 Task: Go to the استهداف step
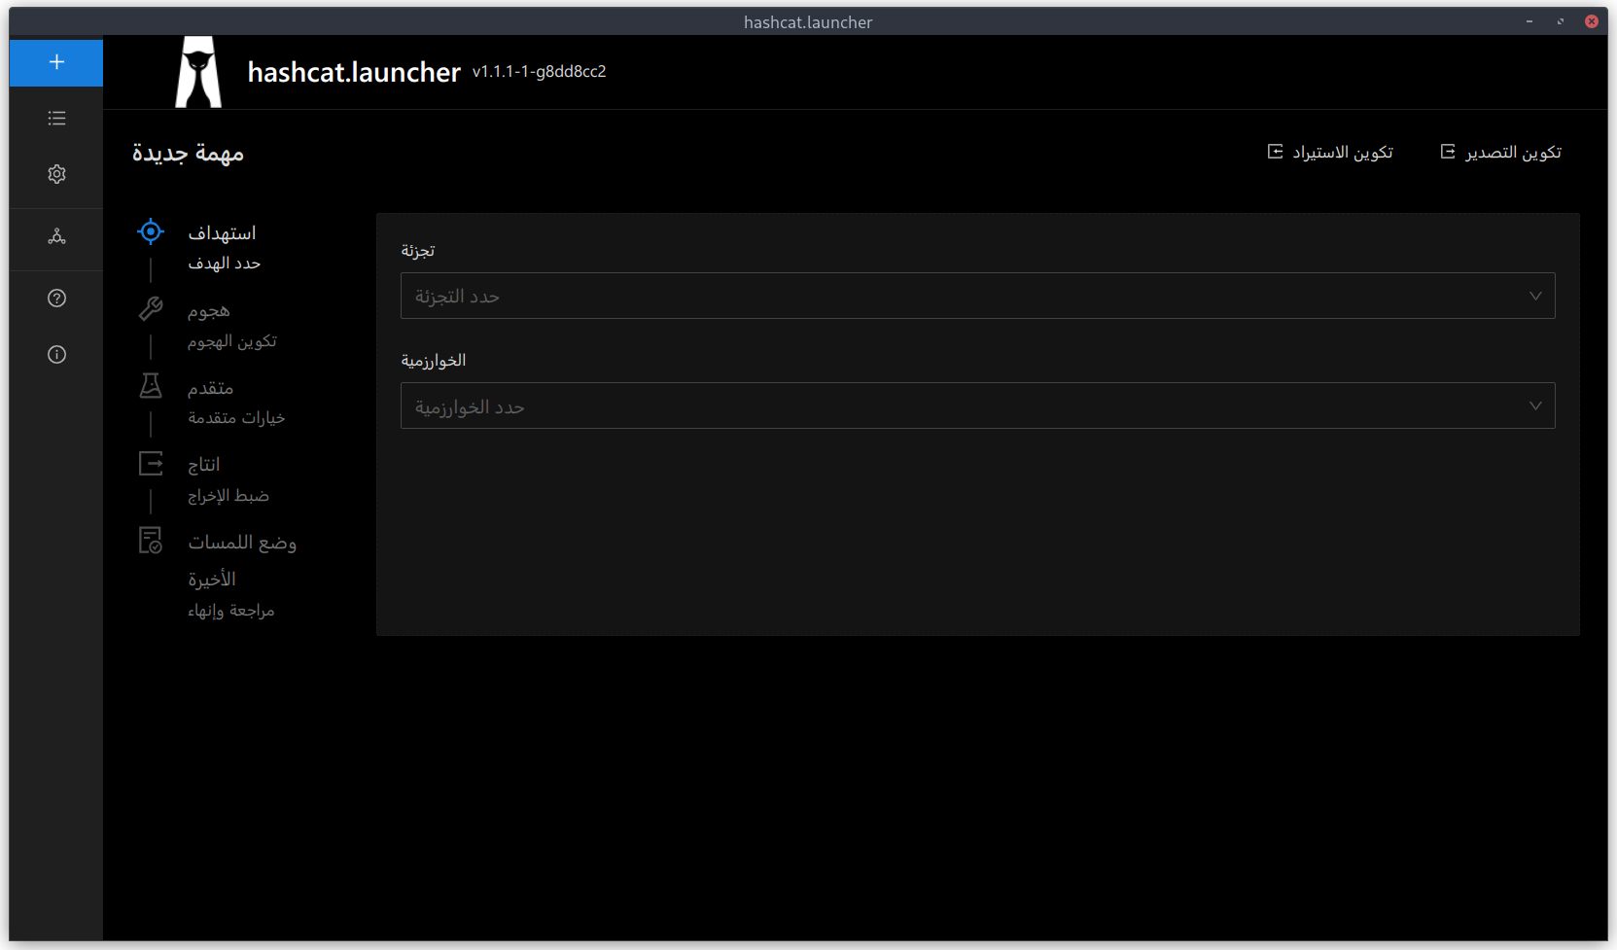(x=222, y=233)
